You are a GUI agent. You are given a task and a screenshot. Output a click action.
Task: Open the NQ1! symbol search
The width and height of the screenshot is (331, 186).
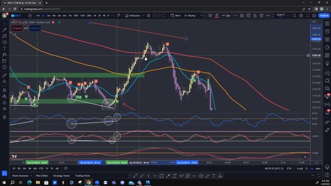point(16,16)
